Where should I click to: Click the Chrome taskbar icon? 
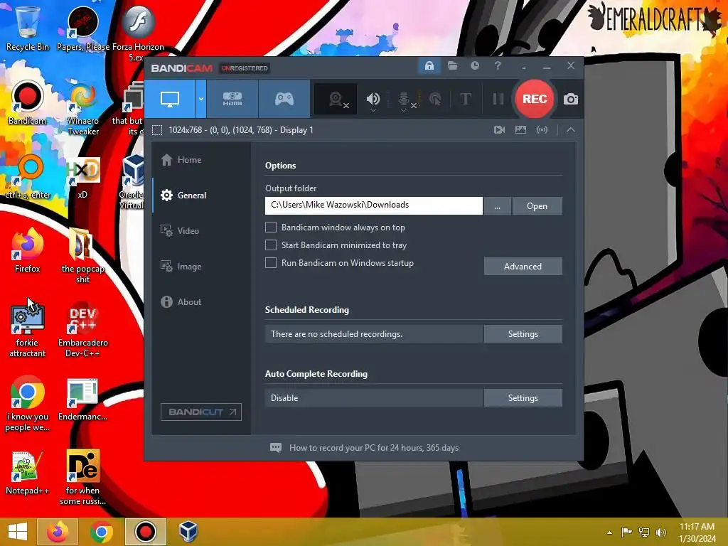tap(102, 532)
